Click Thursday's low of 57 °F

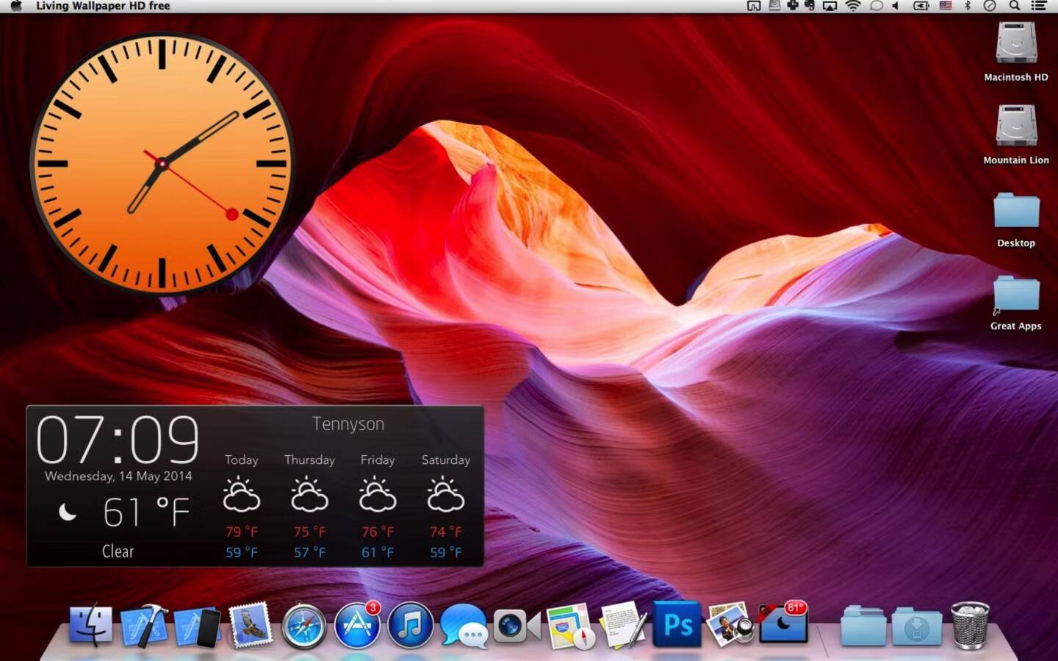pyautogui.click(x=309, y=552)
